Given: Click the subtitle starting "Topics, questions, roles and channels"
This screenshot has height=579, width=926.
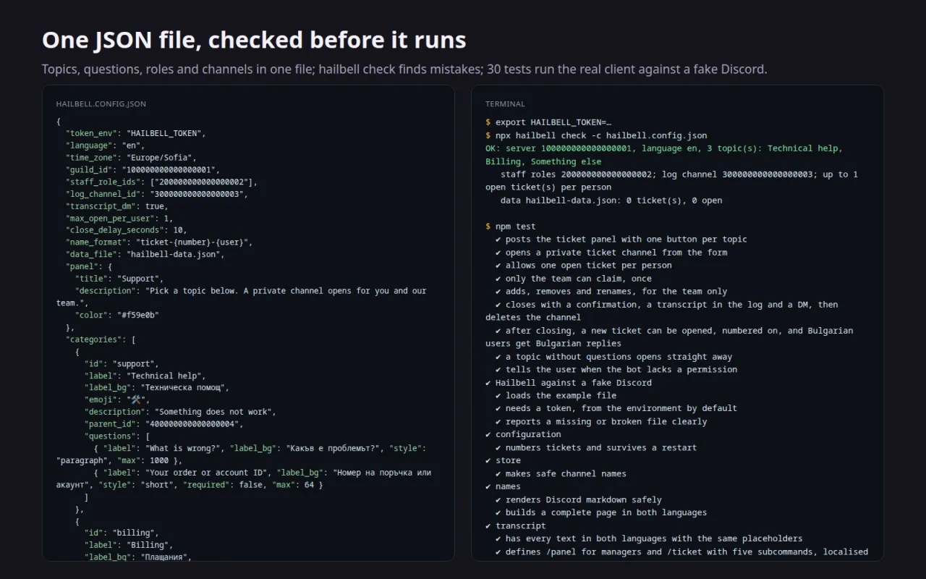Looking at the screenshot, I should (x=404, y=69).
